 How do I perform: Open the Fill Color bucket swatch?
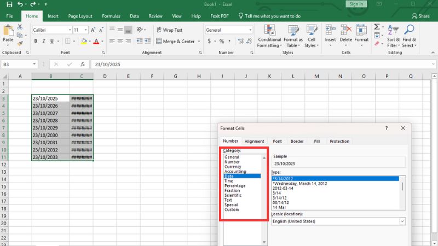[84, 42]
